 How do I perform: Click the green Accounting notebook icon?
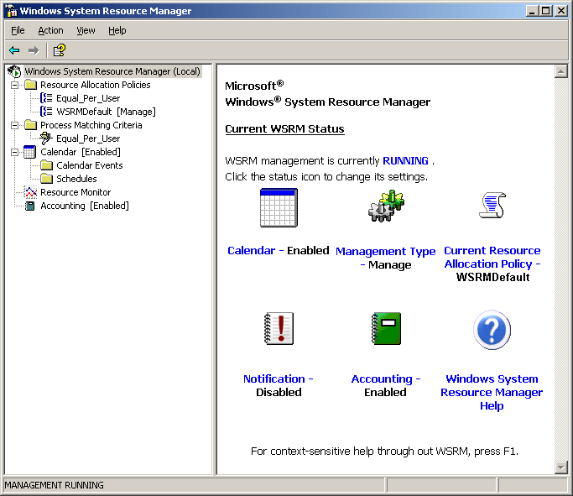point(386,328)
